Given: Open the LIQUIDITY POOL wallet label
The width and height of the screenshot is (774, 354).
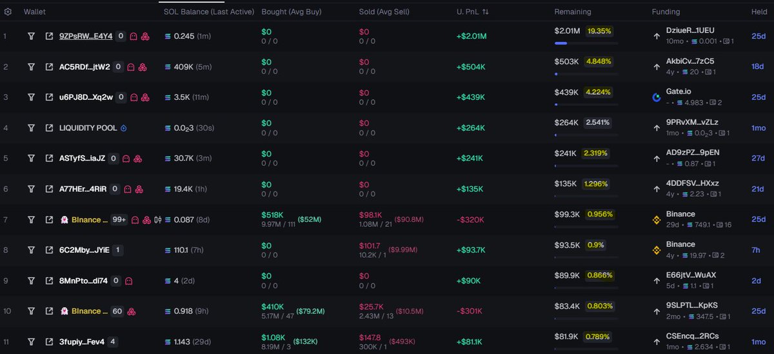Looking at the screenshot, I should (x=88, y=128).
